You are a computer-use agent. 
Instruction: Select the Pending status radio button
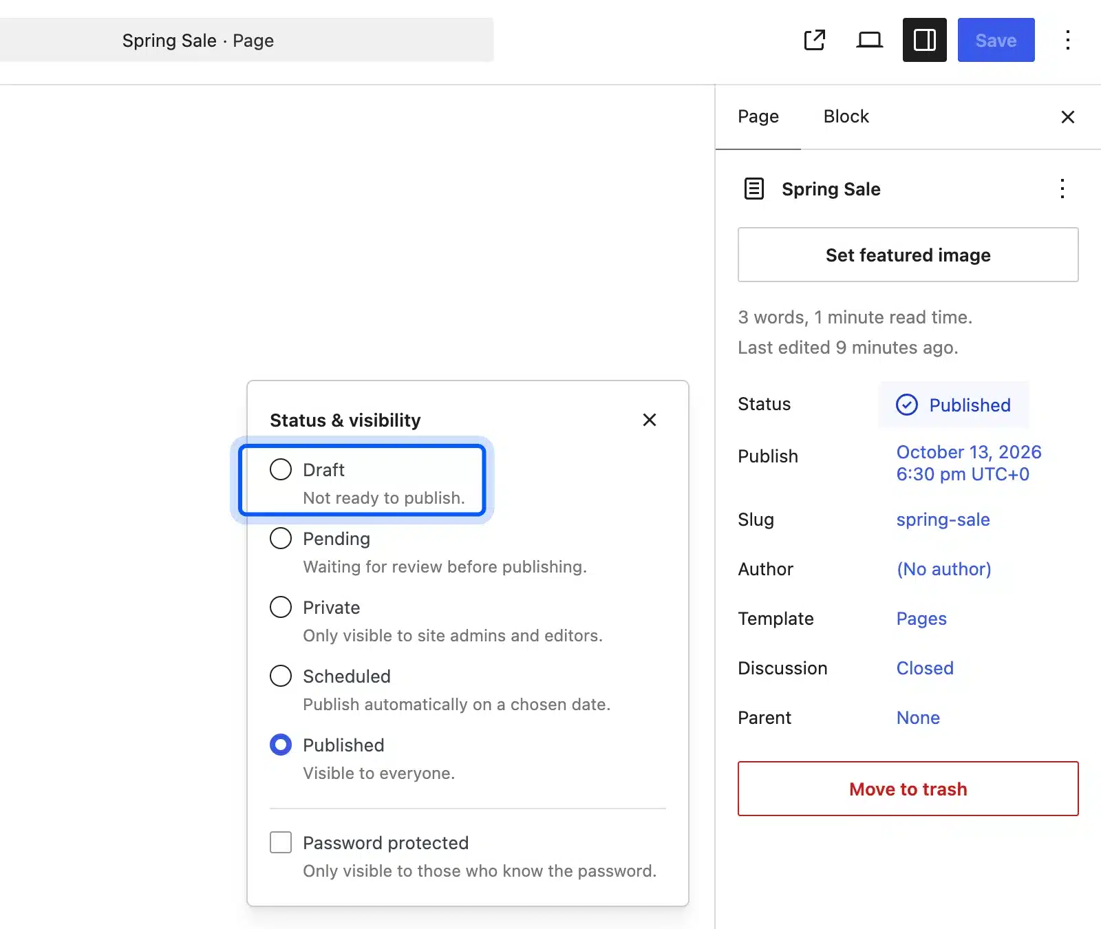coord(281,538)
